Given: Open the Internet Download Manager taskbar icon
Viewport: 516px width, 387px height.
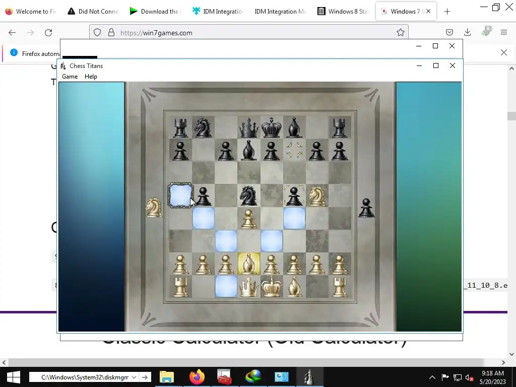Looking at the screenshot, I should 253,377.
